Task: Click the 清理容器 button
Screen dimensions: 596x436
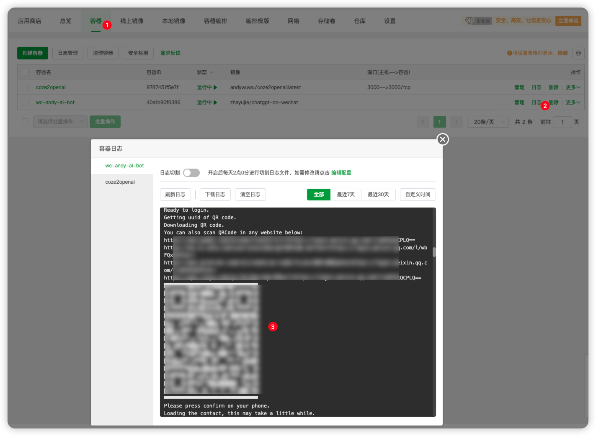Action: [103, 53]
